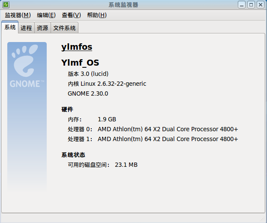Screen dimensions: 267x223
Task: Click the 可用的磁盘空间 23.1 MB value
Action: tap(126, 165)
